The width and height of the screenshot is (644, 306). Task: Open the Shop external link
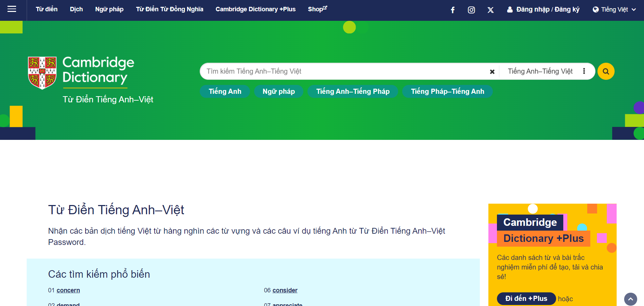pos(317,9)
